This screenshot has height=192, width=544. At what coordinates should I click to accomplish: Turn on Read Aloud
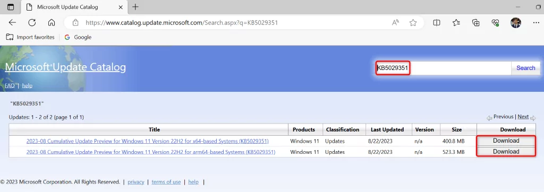(x=395, y=22)
